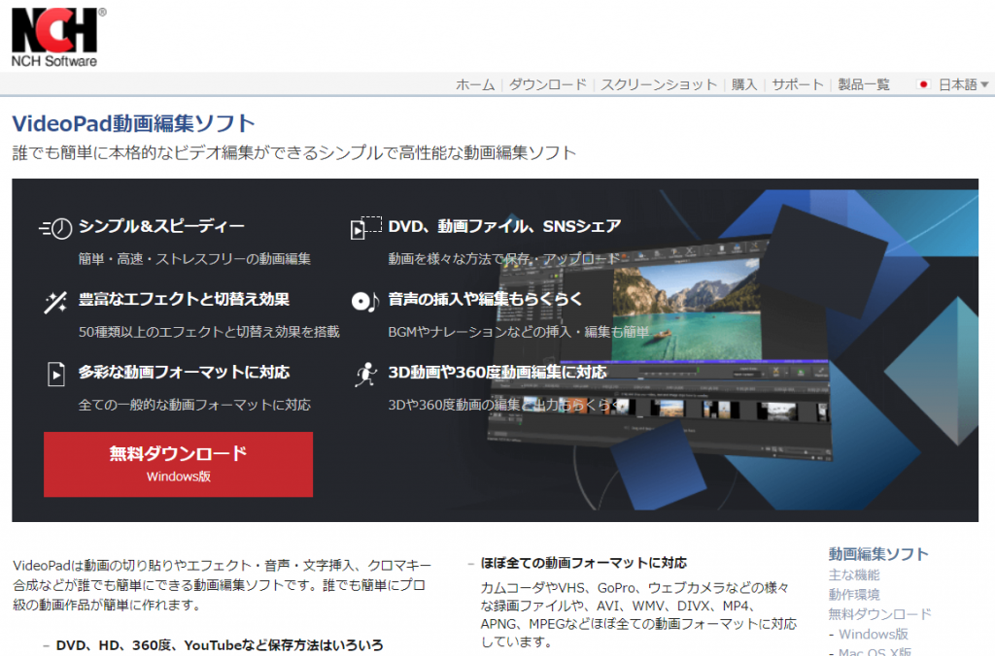Click DVD、動画ファイル、SNSシェア heading

[x=504, y=226]
